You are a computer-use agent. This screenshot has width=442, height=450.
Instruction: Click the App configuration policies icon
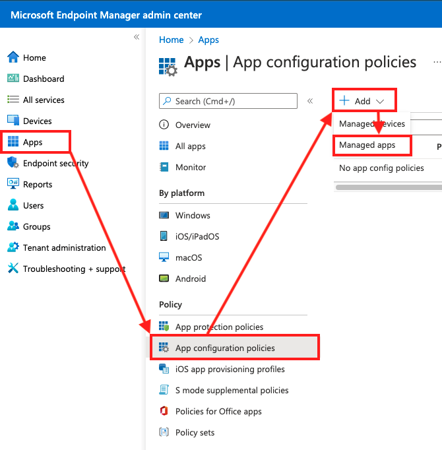pyautogui.click(x=164, y=348)
